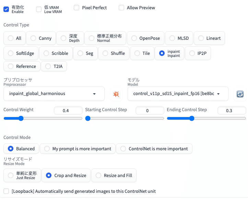Open the Preprocessor dropdown

point(54,94)
